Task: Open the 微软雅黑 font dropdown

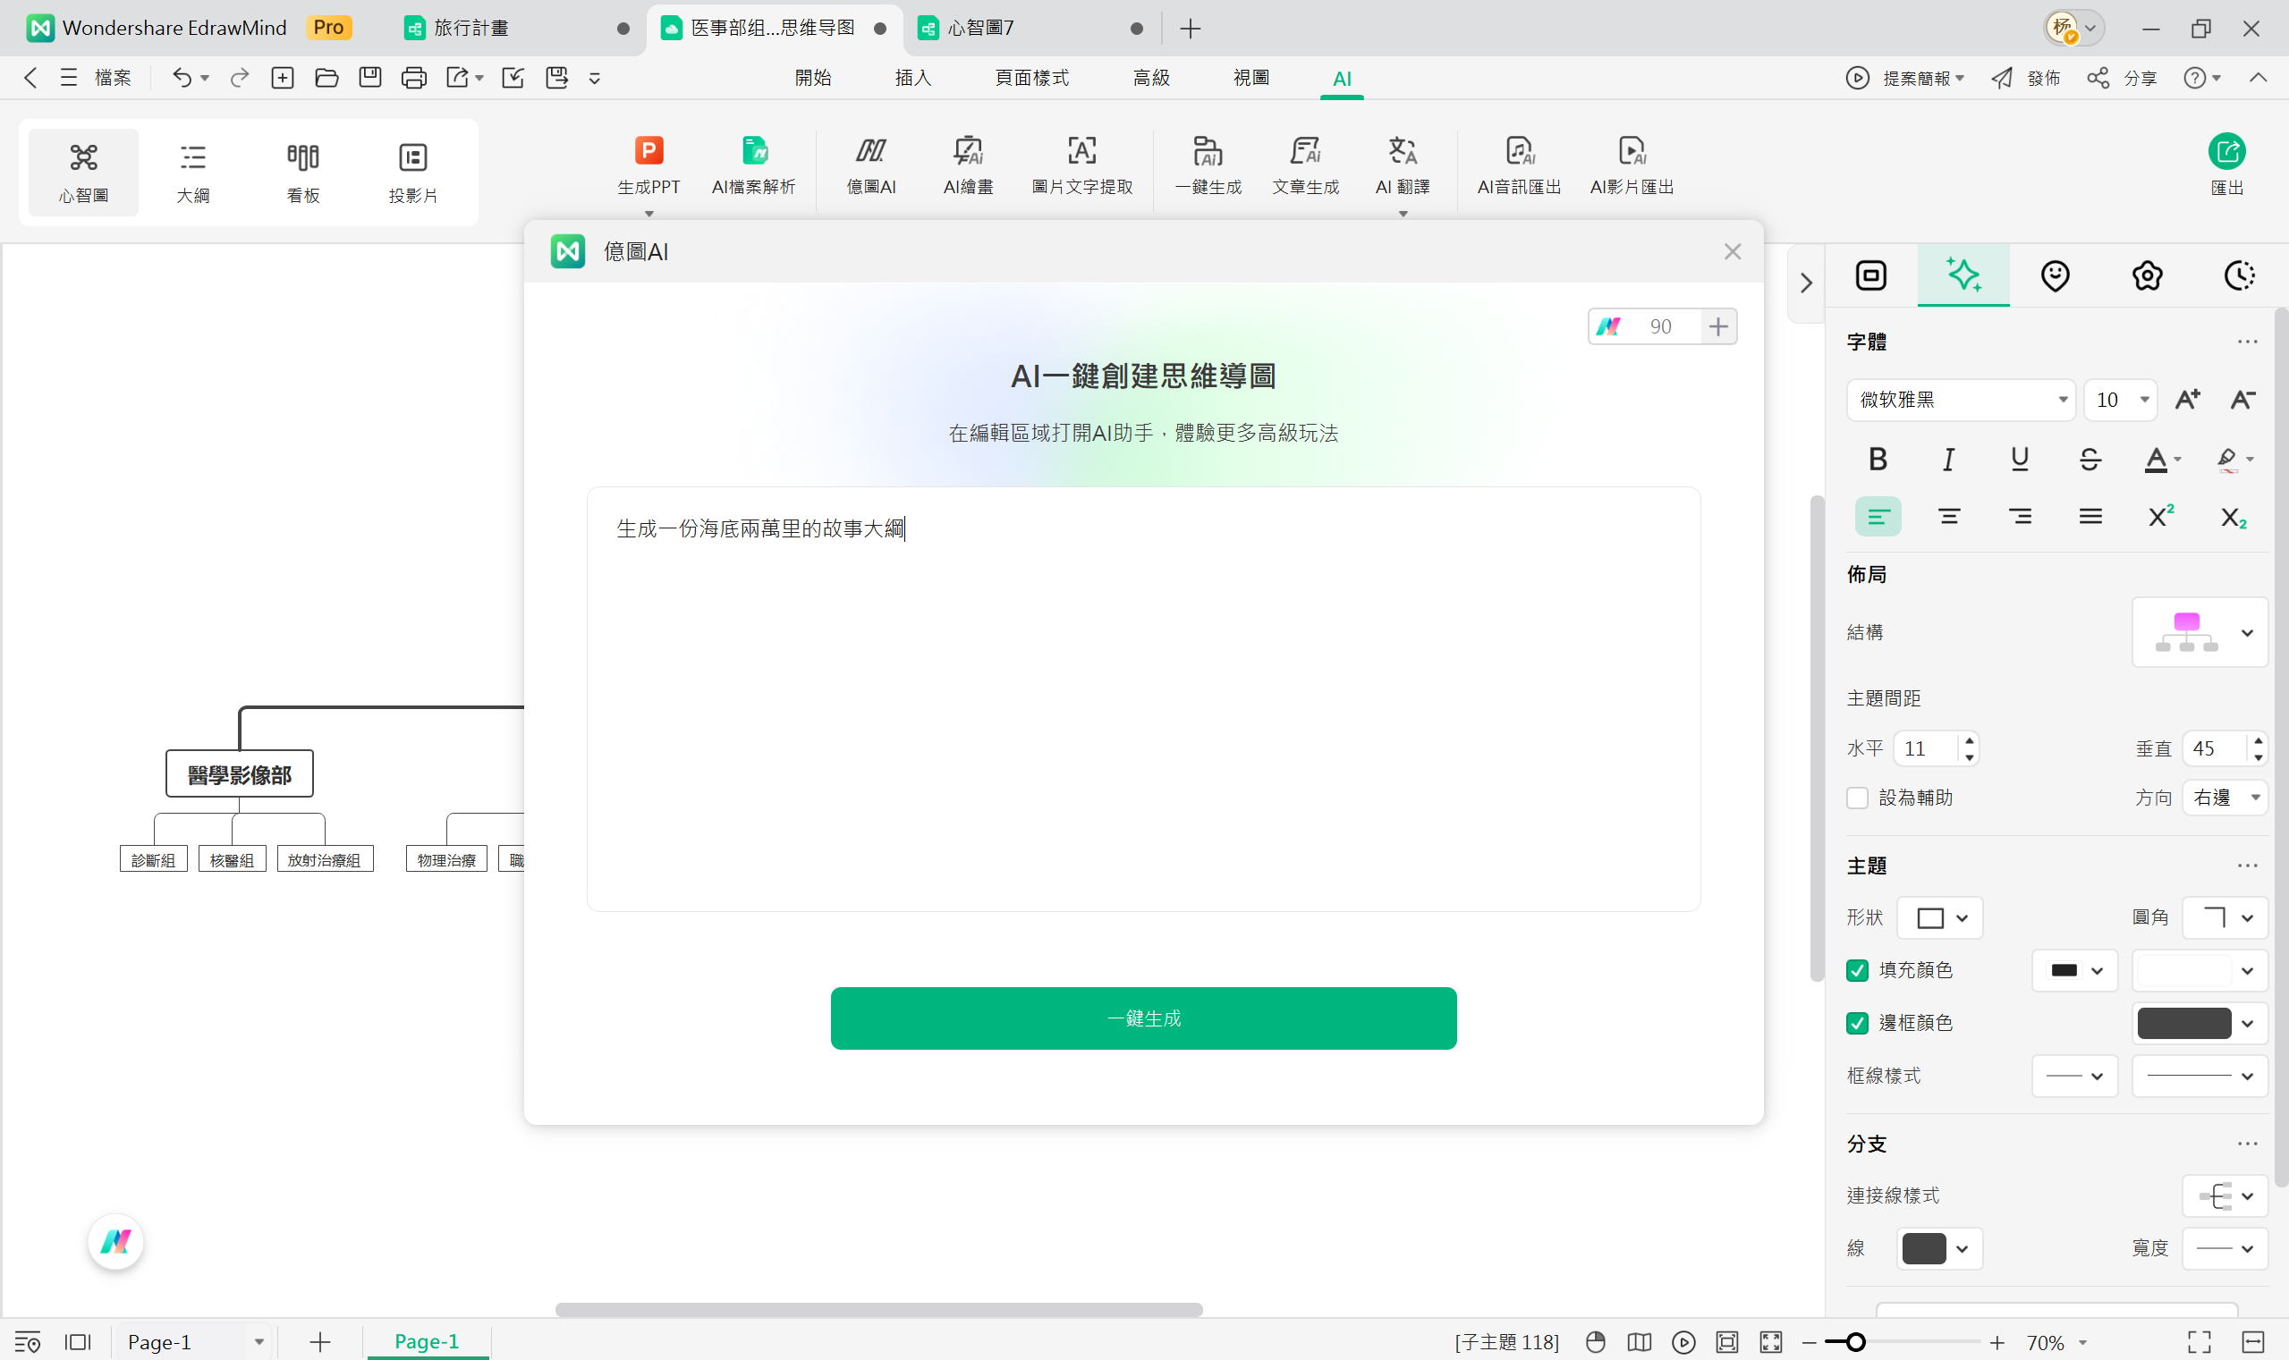Action: click(1960, 400)
